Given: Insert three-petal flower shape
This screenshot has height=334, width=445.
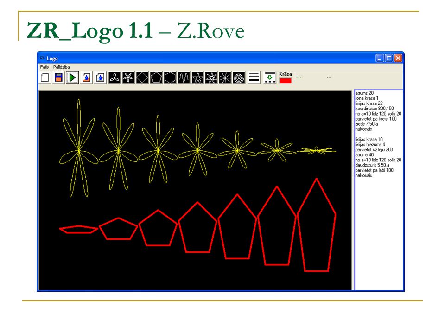Looking at the screenshot, I should [114, 77].
